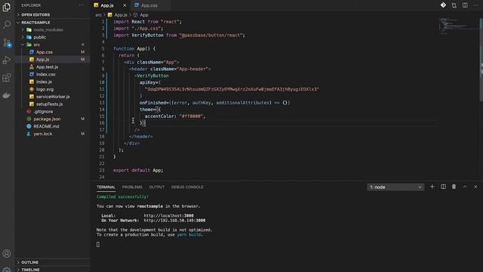The width and height of the screenshot is (483, 272).
Task: Select the OUTPUT panel tab
Action: click(157, 187)
